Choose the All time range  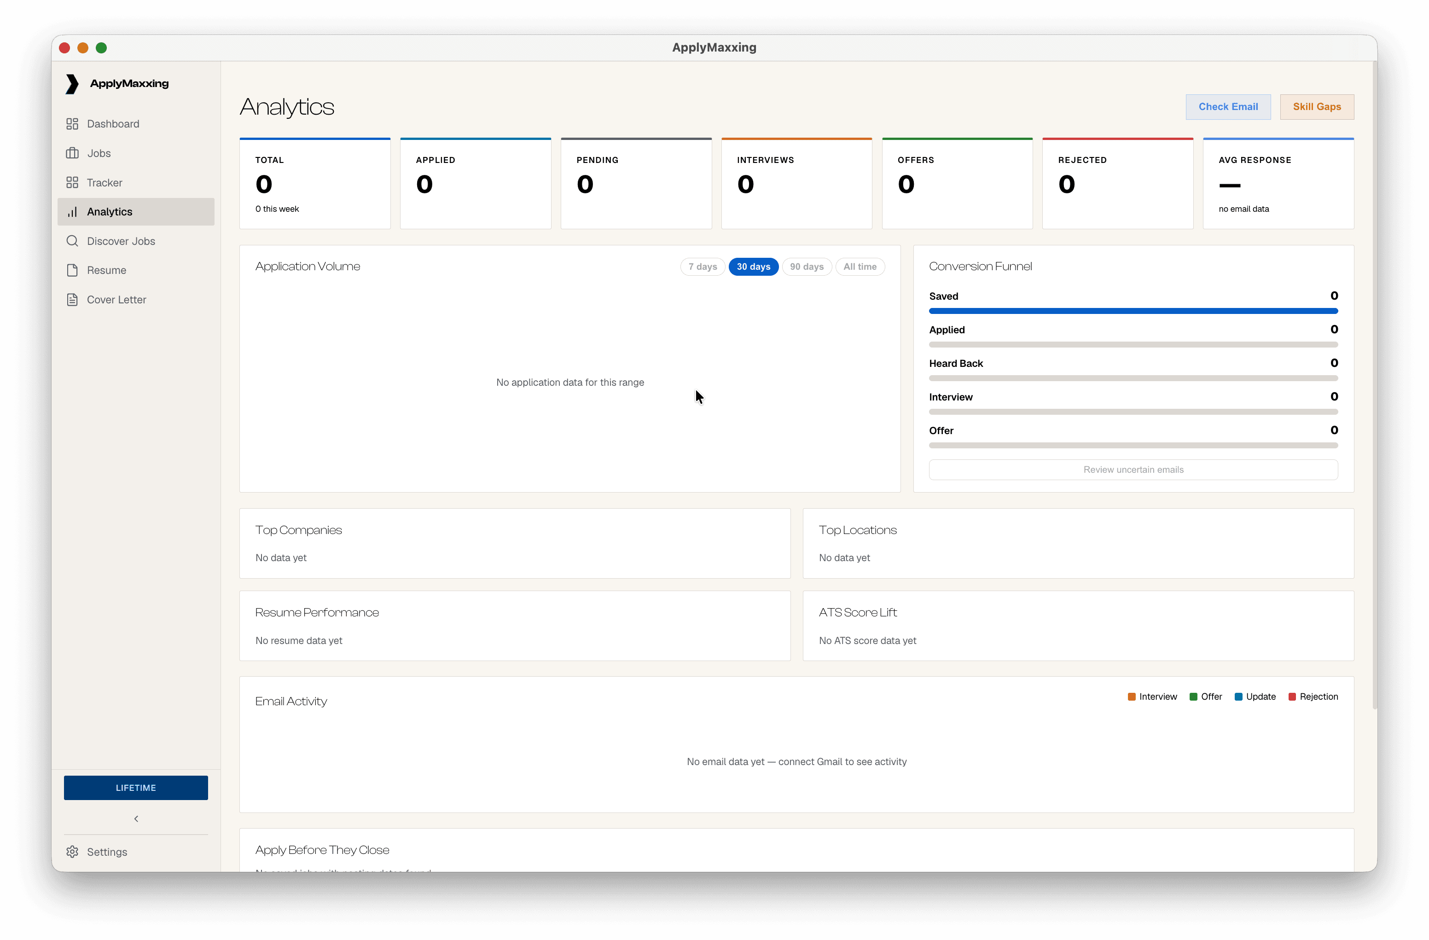tap(860, 267)
